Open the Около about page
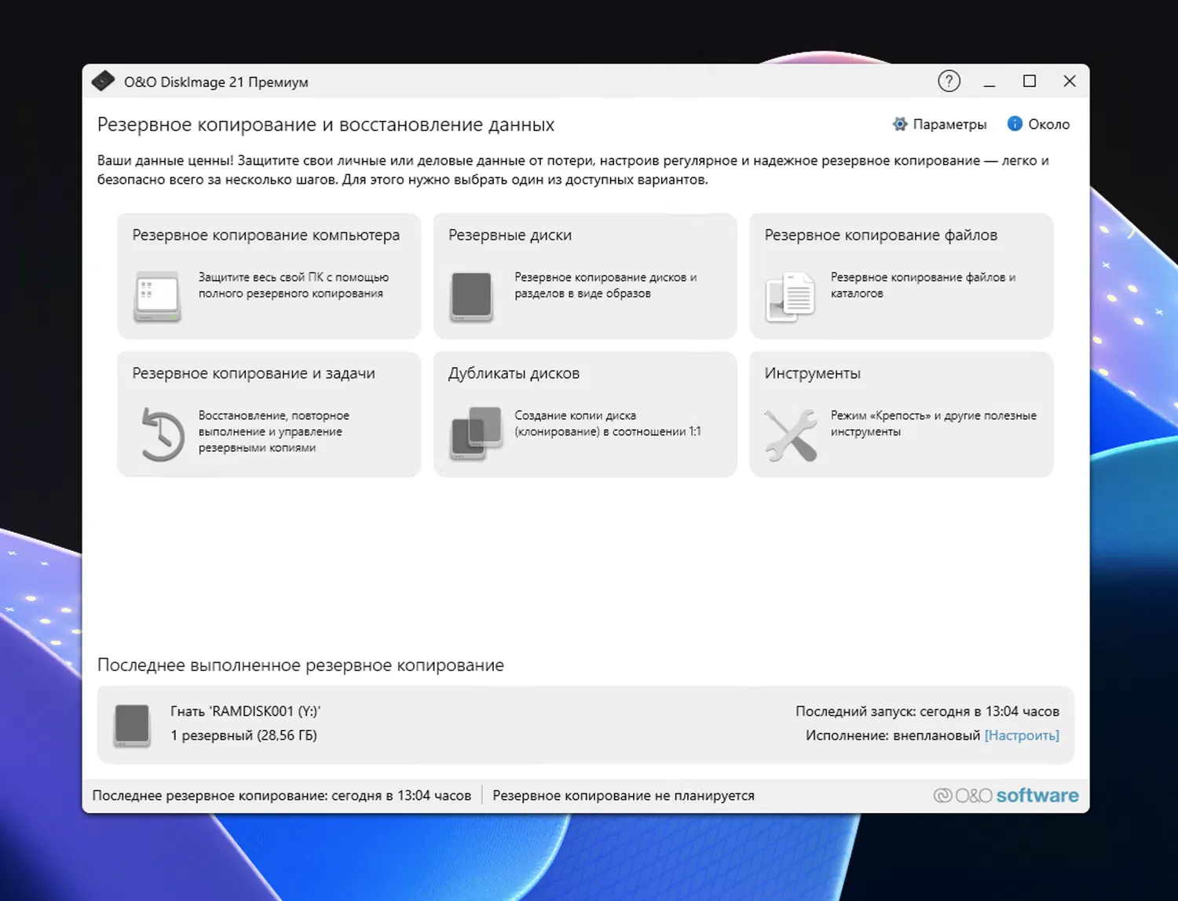This screenshot has width=1178, height=901. click(1039, 124)
